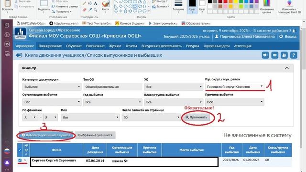The image size is (306, 172).
Task: Open the Аттестация menu
Action: 242,46
